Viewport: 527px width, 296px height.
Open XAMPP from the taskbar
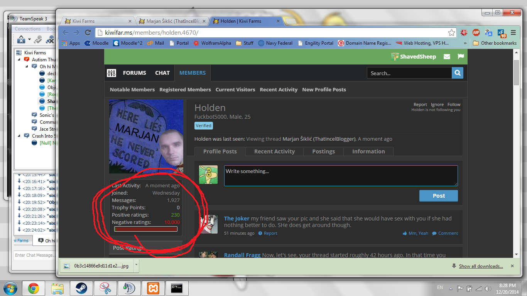click(x=153, y=288)
